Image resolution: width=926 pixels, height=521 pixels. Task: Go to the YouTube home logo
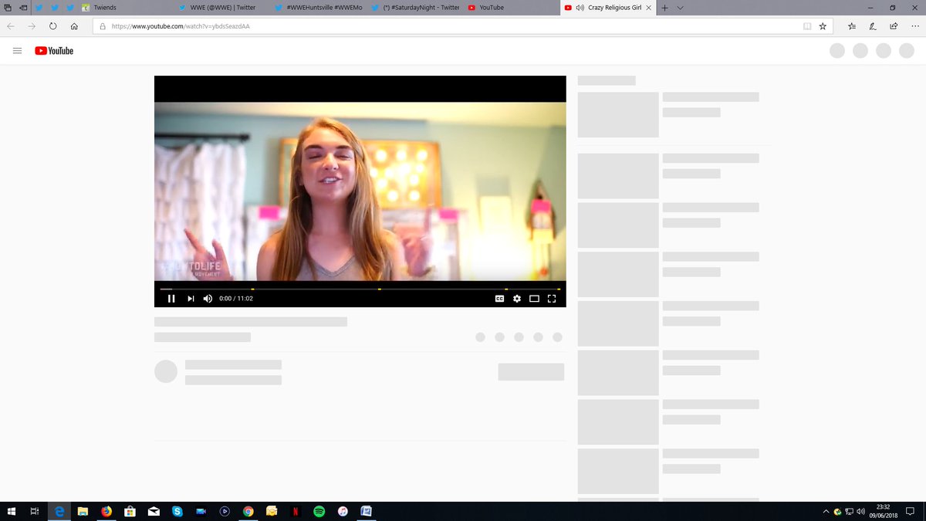[x=54, y=51]
